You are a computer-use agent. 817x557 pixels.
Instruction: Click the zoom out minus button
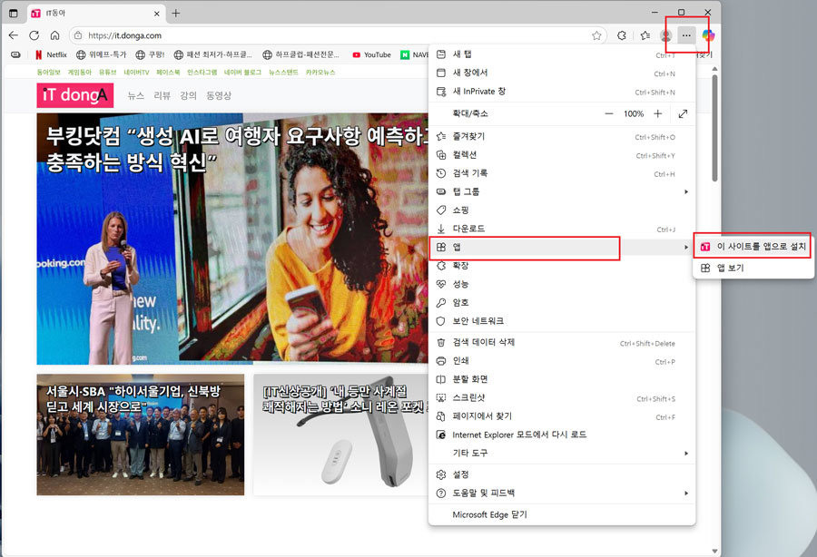click(609, 113)
